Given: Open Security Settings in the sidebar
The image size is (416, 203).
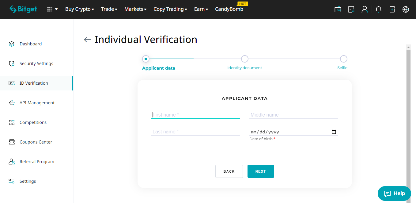Looking at the screenshot, I should pyautogui.click(x=36, y=63).
